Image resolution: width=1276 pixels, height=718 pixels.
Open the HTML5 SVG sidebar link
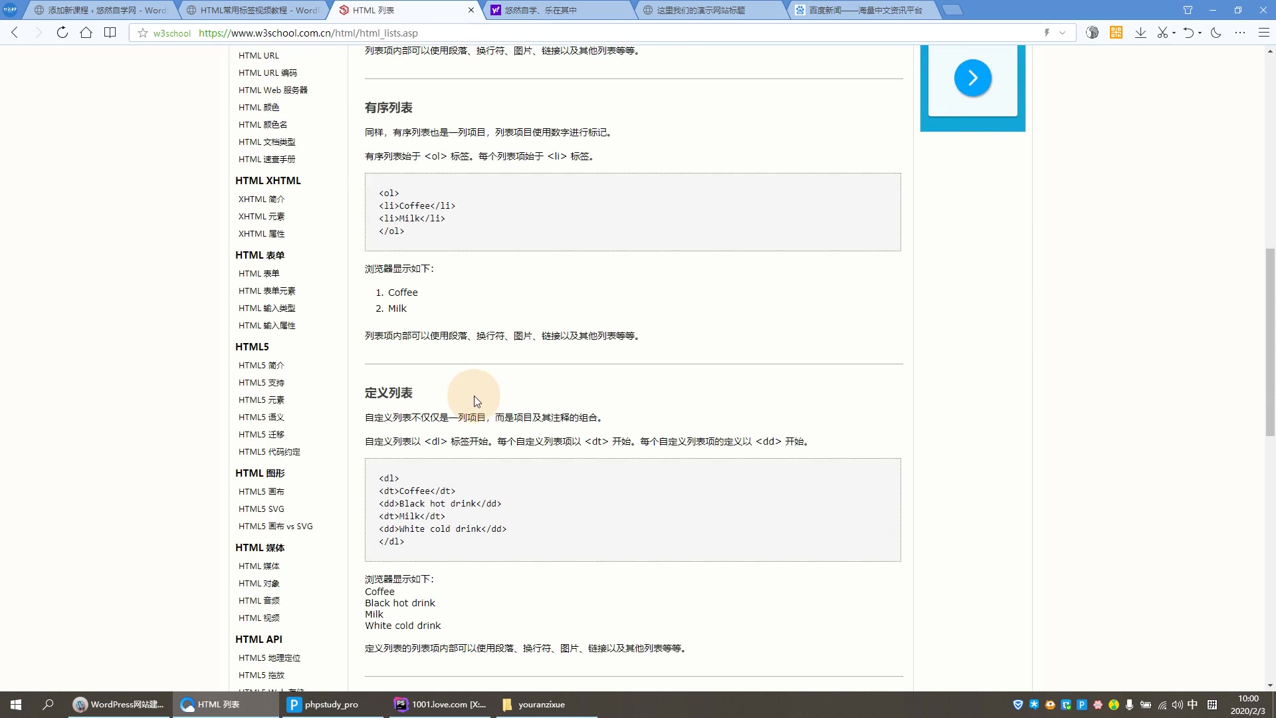(x=261, y=509)
